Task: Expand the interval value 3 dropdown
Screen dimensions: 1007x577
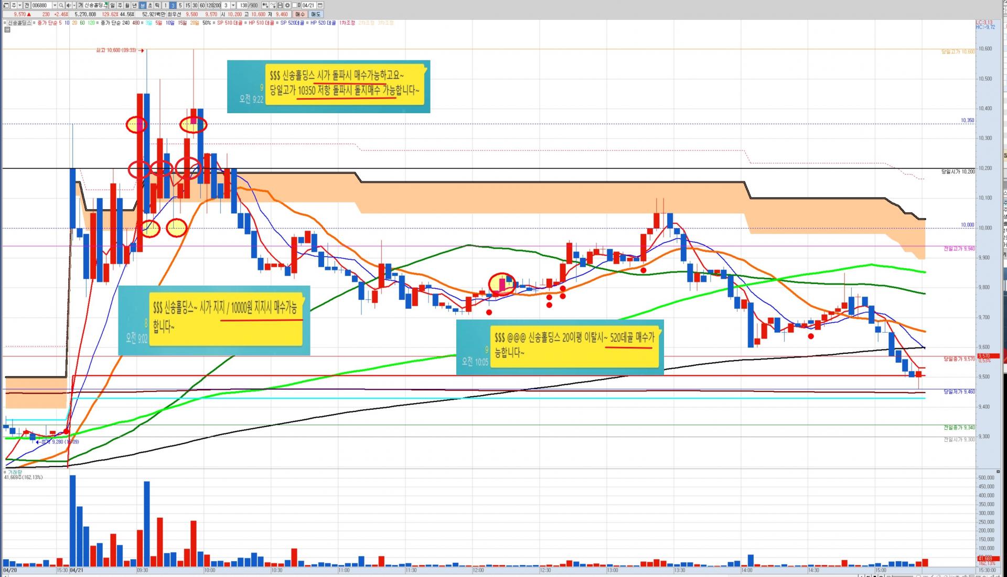Action: [x=233, y=5]
